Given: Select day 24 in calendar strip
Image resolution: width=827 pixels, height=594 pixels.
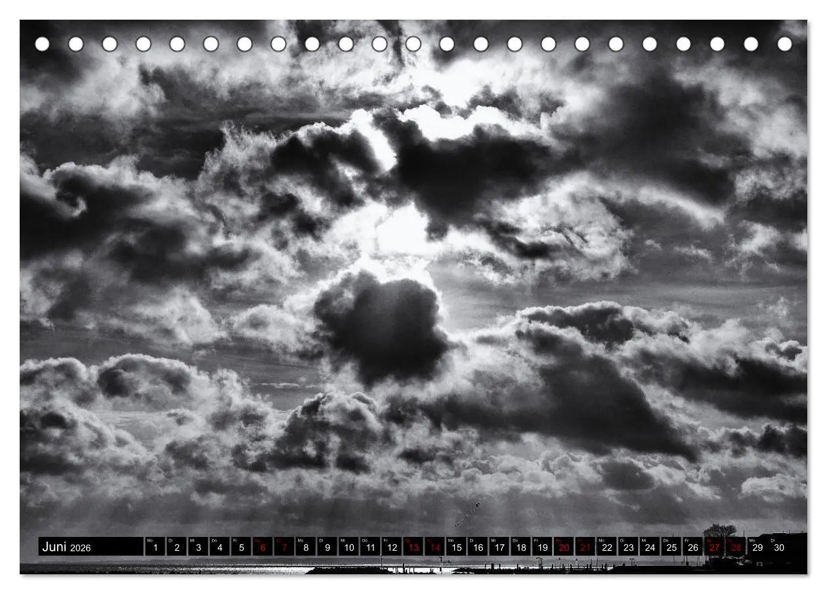Looking at the screenshot, I should [650, 547].
